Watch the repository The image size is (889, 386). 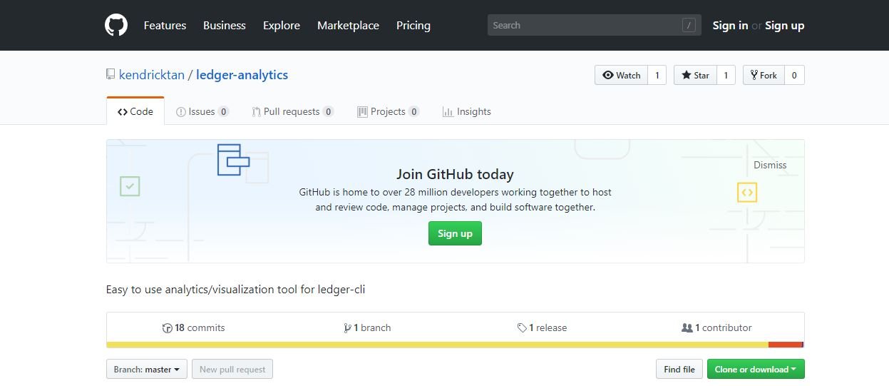pos(622,75)
